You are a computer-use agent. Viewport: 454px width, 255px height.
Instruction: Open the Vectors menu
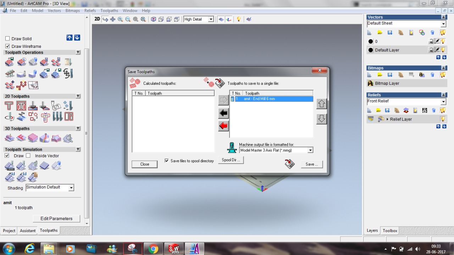(54, 11)
